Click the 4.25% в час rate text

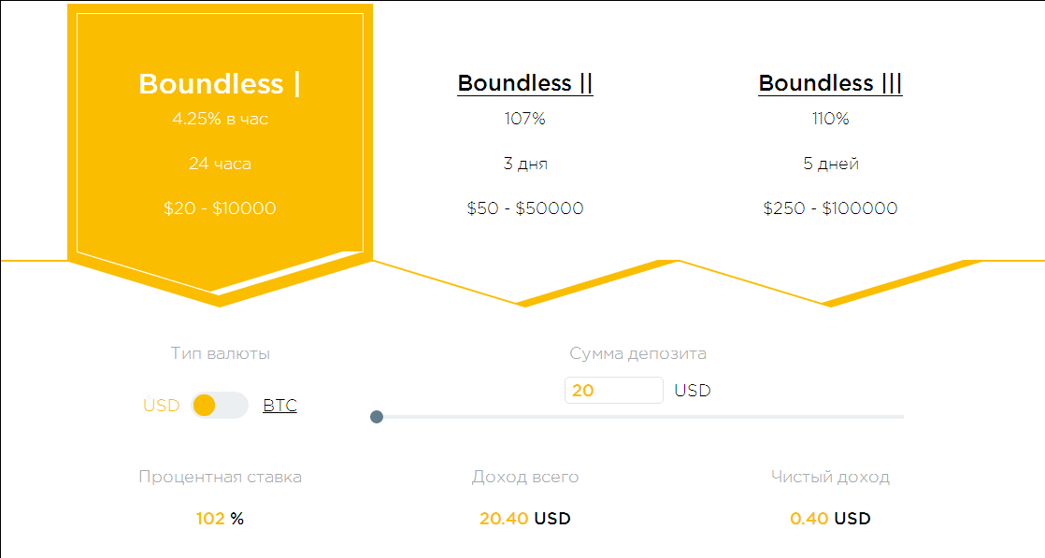(220, 120)
